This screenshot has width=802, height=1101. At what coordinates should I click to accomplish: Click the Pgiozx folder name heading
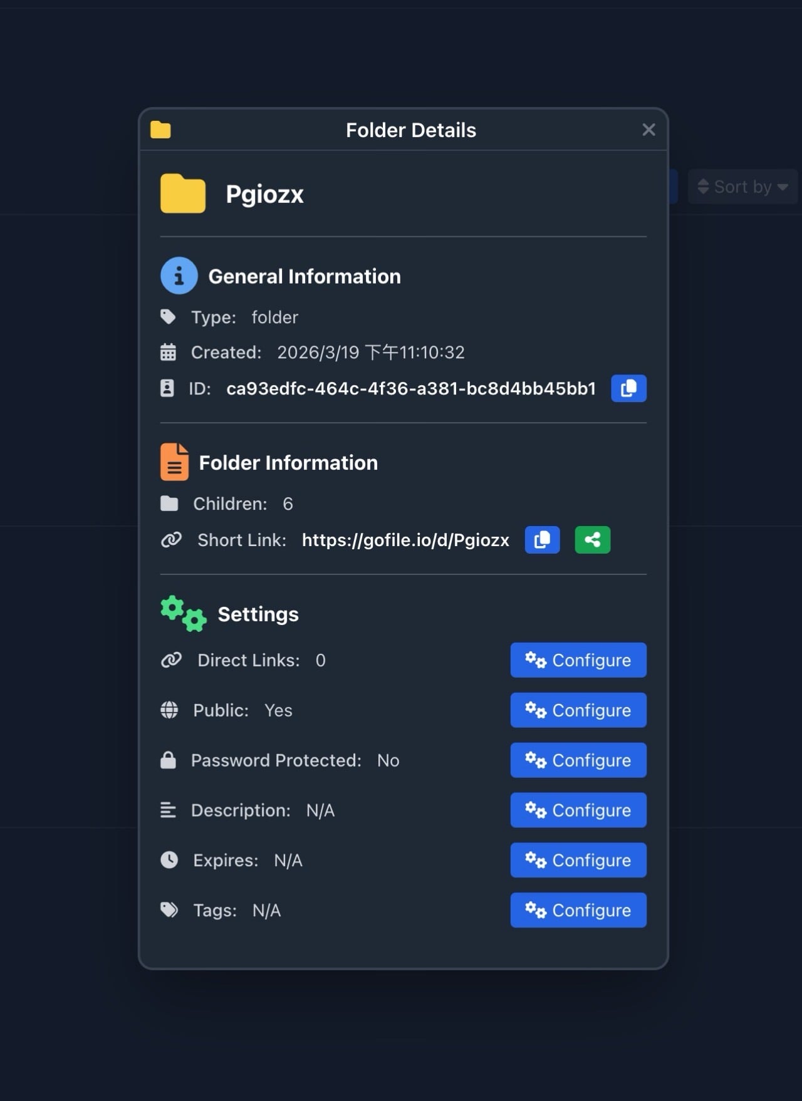click(x=264, y=195)
